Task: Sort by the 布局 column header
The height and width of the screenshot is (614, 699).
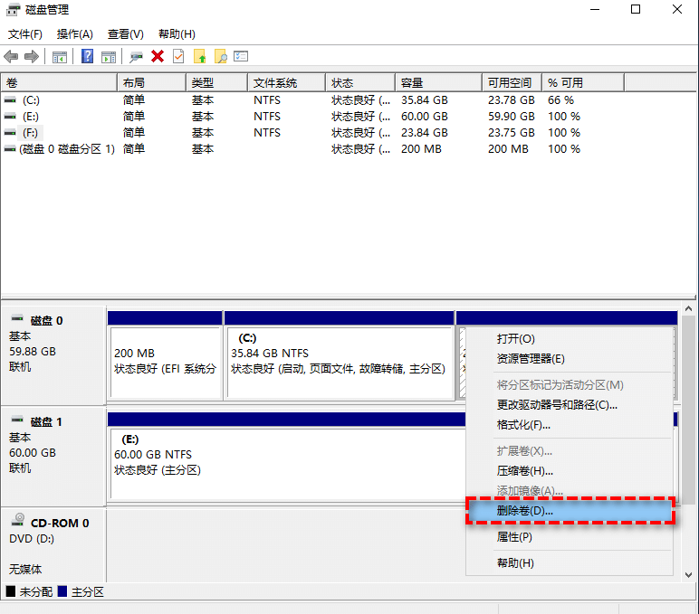Action: [151, 83]
